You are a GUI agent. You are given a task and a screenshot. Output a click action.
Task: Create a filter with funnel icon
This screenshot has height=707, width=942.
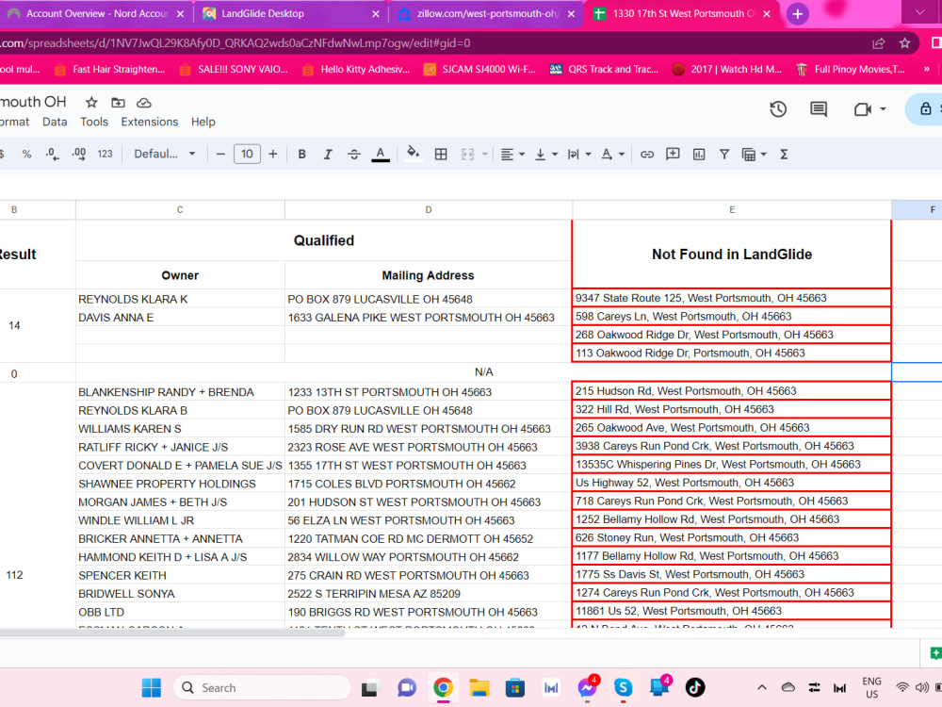tap(724, 155)
